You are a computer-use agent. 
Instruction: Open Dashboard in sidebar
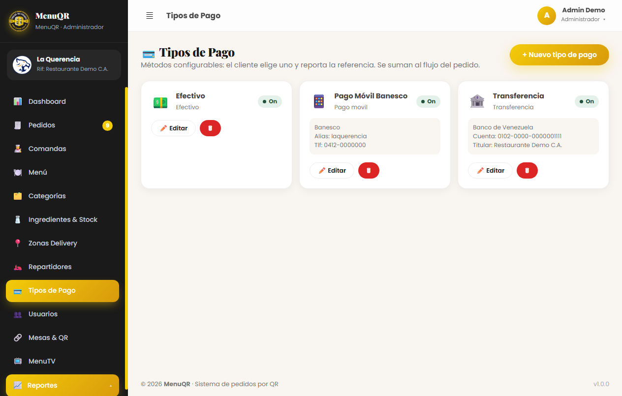tap(62, 101)
